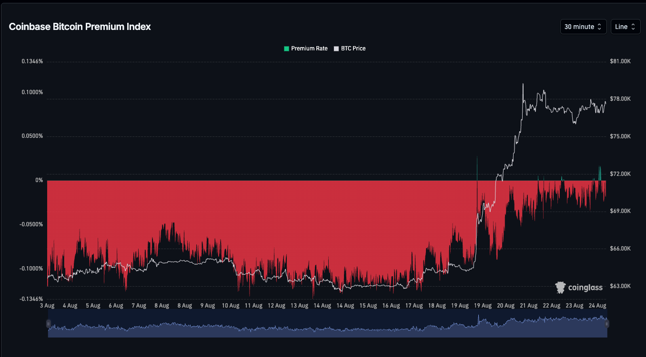Click the 6 Aug date label
Screen dimensions: 646x357
116,306
